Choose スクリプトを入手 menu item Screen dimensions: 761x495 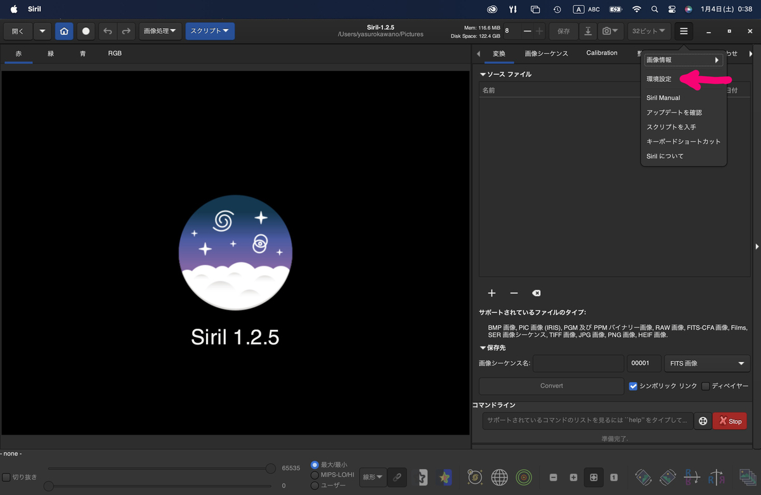tap(671, 127)
